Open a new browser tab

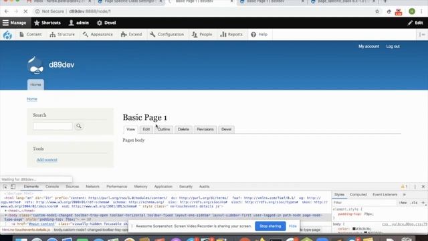(x=385, y=1)
